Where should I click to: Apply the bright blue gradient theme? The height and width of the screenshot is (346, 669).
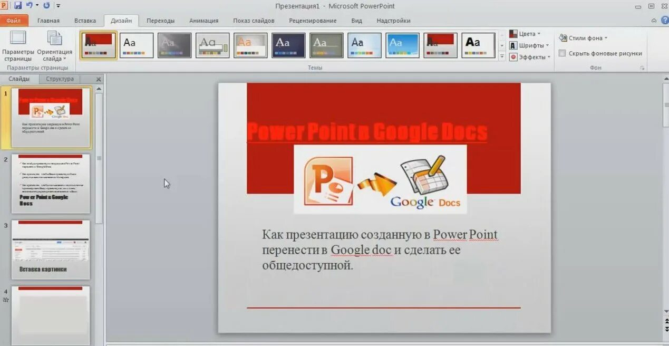[x=402, y=45]
